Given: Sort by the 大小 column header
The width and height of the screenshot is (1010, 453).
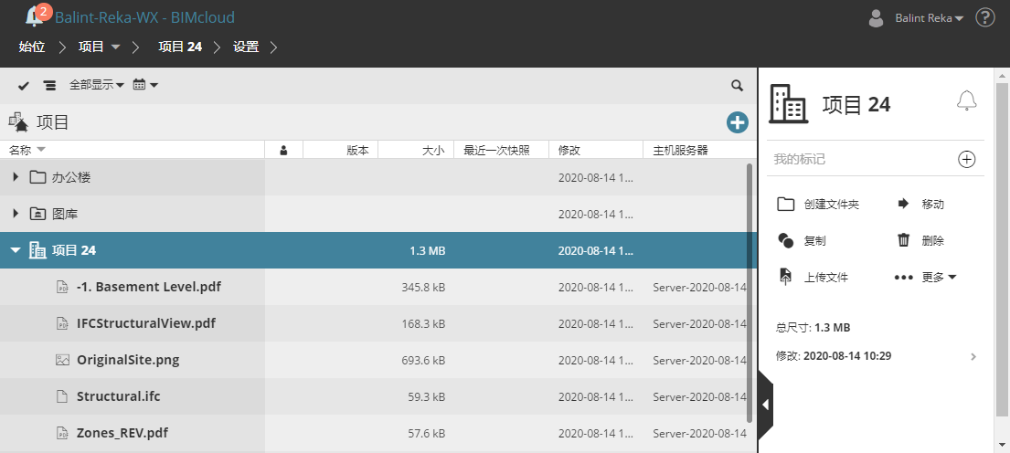Looking at the screenshot, I should coord(433,150).
